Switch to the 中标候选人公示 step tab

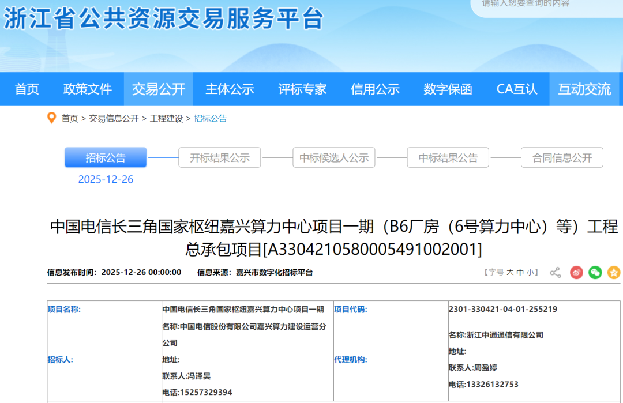[x=334, y=158]
